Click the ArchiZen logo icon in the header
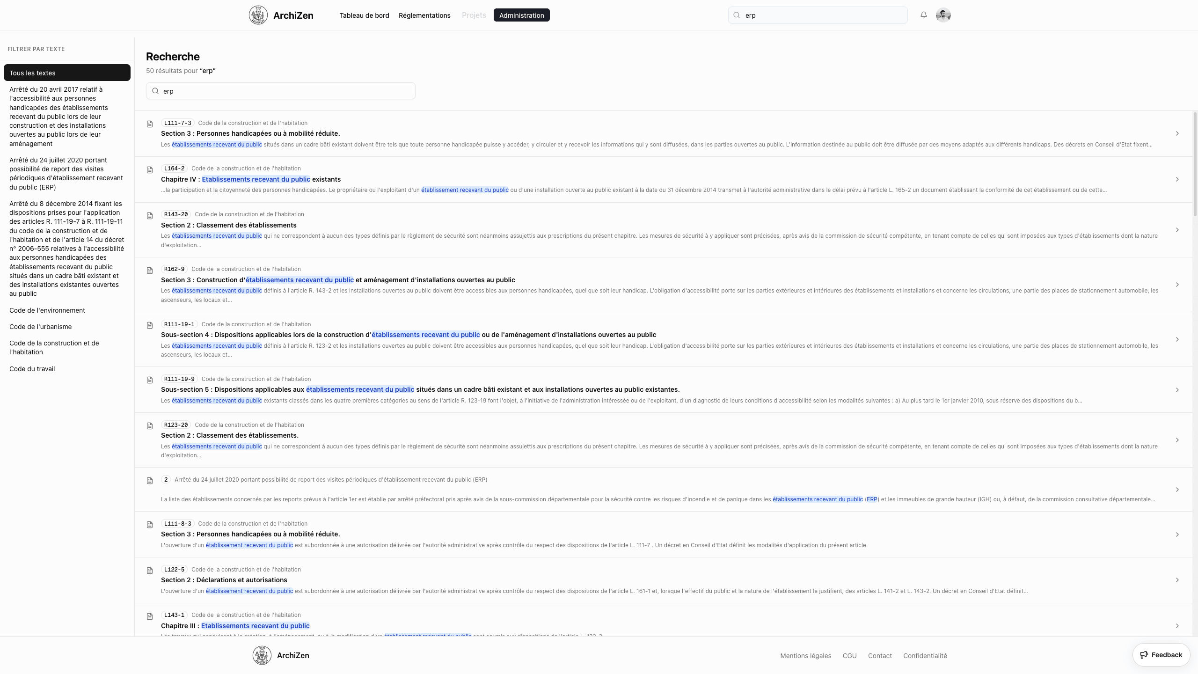Screen dimensions: 1198x674 (x=258, y=15)
